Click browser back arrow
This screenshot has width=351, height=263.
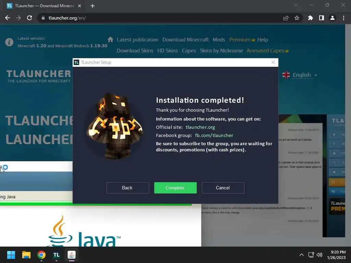8,18
